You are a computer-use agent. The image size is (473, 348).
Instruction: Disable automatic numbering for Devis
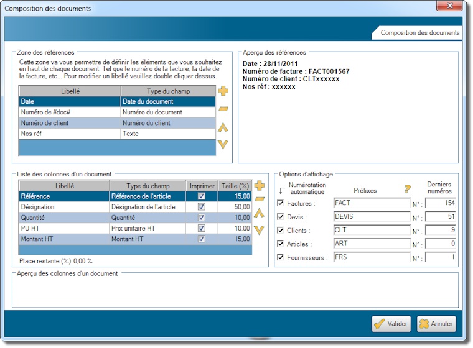point(280,217)
